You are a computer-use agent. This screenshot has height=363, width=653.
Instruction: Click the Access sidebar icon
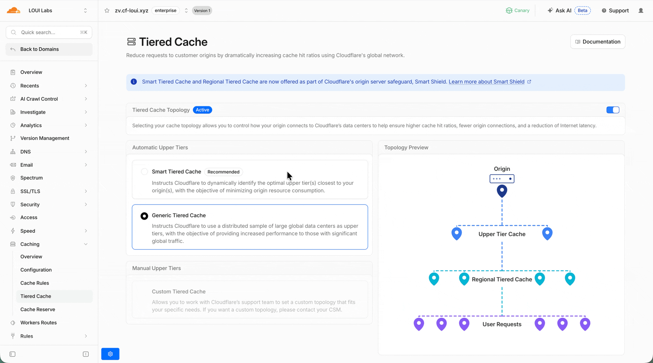pos(13,217)
